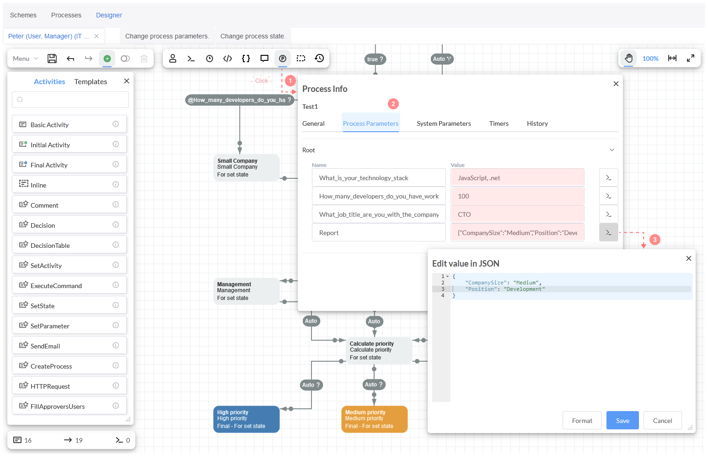
Task: Close the Peter (User, Manager) tab
Action: (x=97, y=36)
